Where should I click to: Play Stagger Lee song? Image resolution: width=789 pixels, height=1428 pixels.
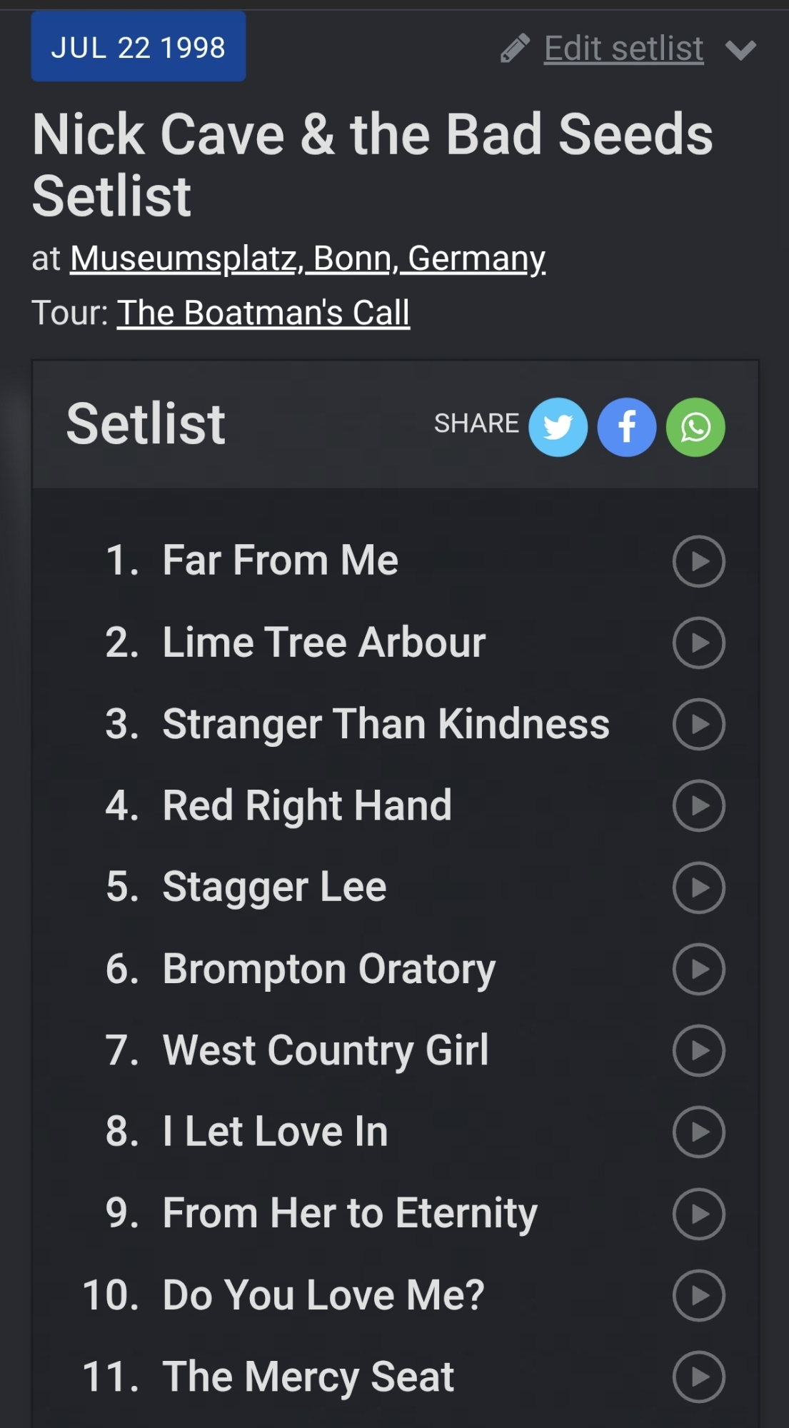point(698,888)
